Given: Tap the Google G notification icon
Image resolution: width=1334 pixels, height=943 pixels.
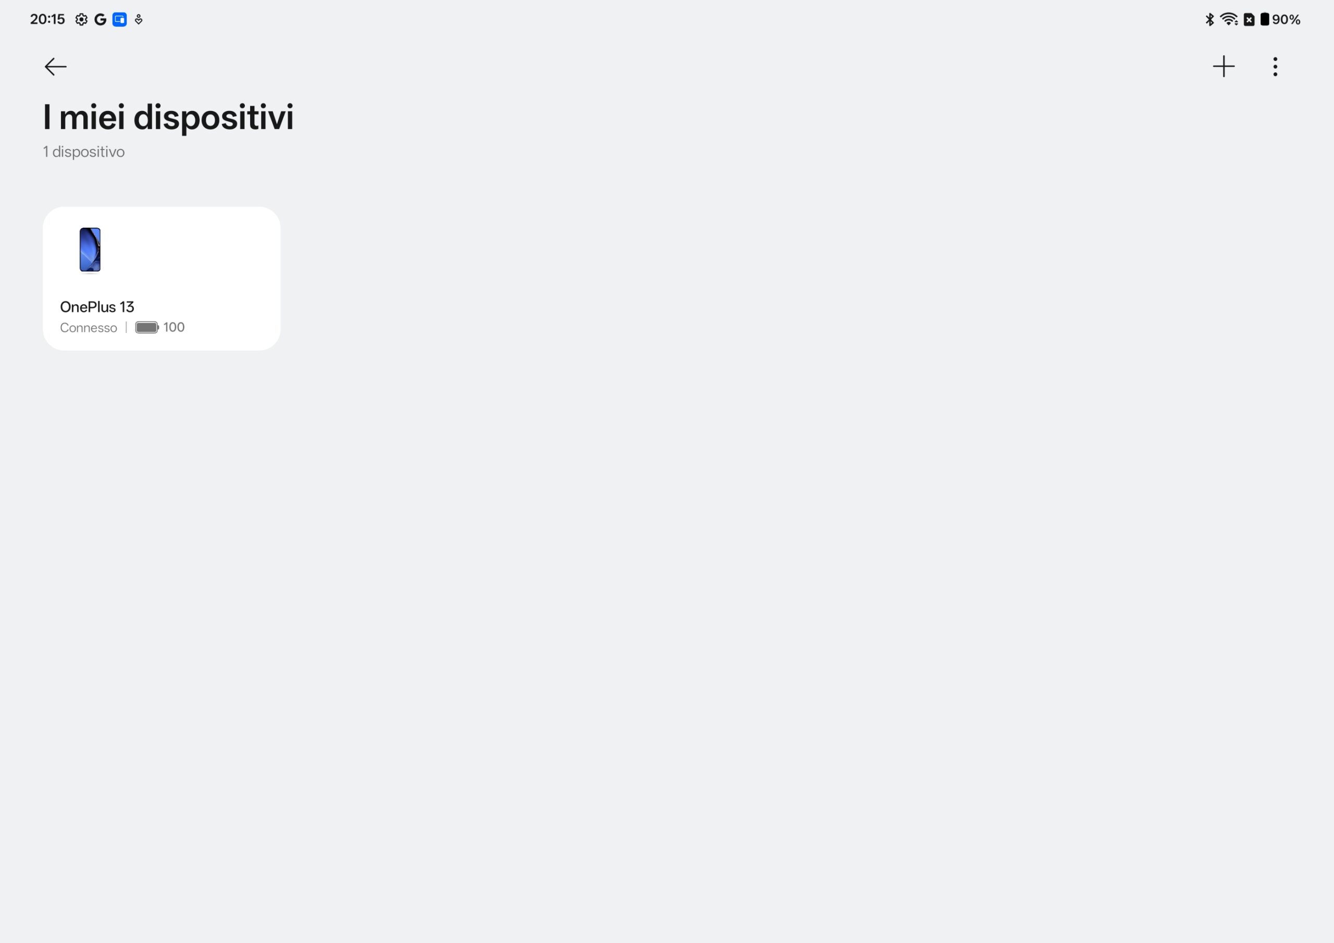Looking at the screenshot, I should [x=100, y=20].
